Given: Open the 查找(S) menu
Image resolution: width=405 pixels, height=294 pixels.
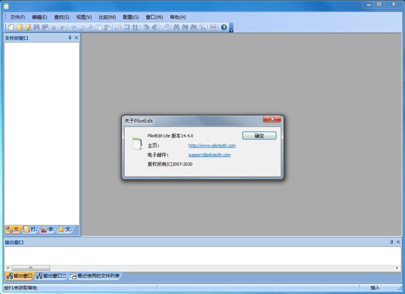Looking at the screenshot, I should pos(61,17).
